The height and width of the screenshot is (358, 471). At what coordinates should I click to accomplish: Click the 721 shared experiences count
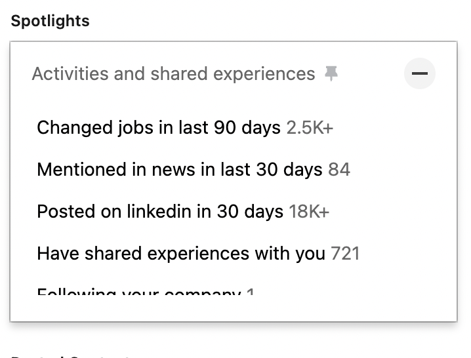coord(345,254)
